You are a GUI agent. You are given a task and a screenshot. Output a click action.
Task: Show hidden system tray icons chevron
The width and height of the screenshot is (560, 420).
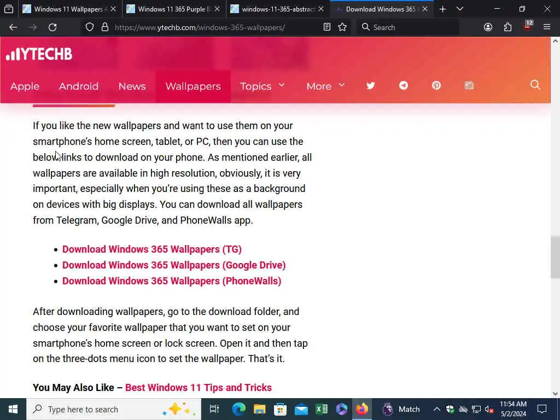point(437,409)
